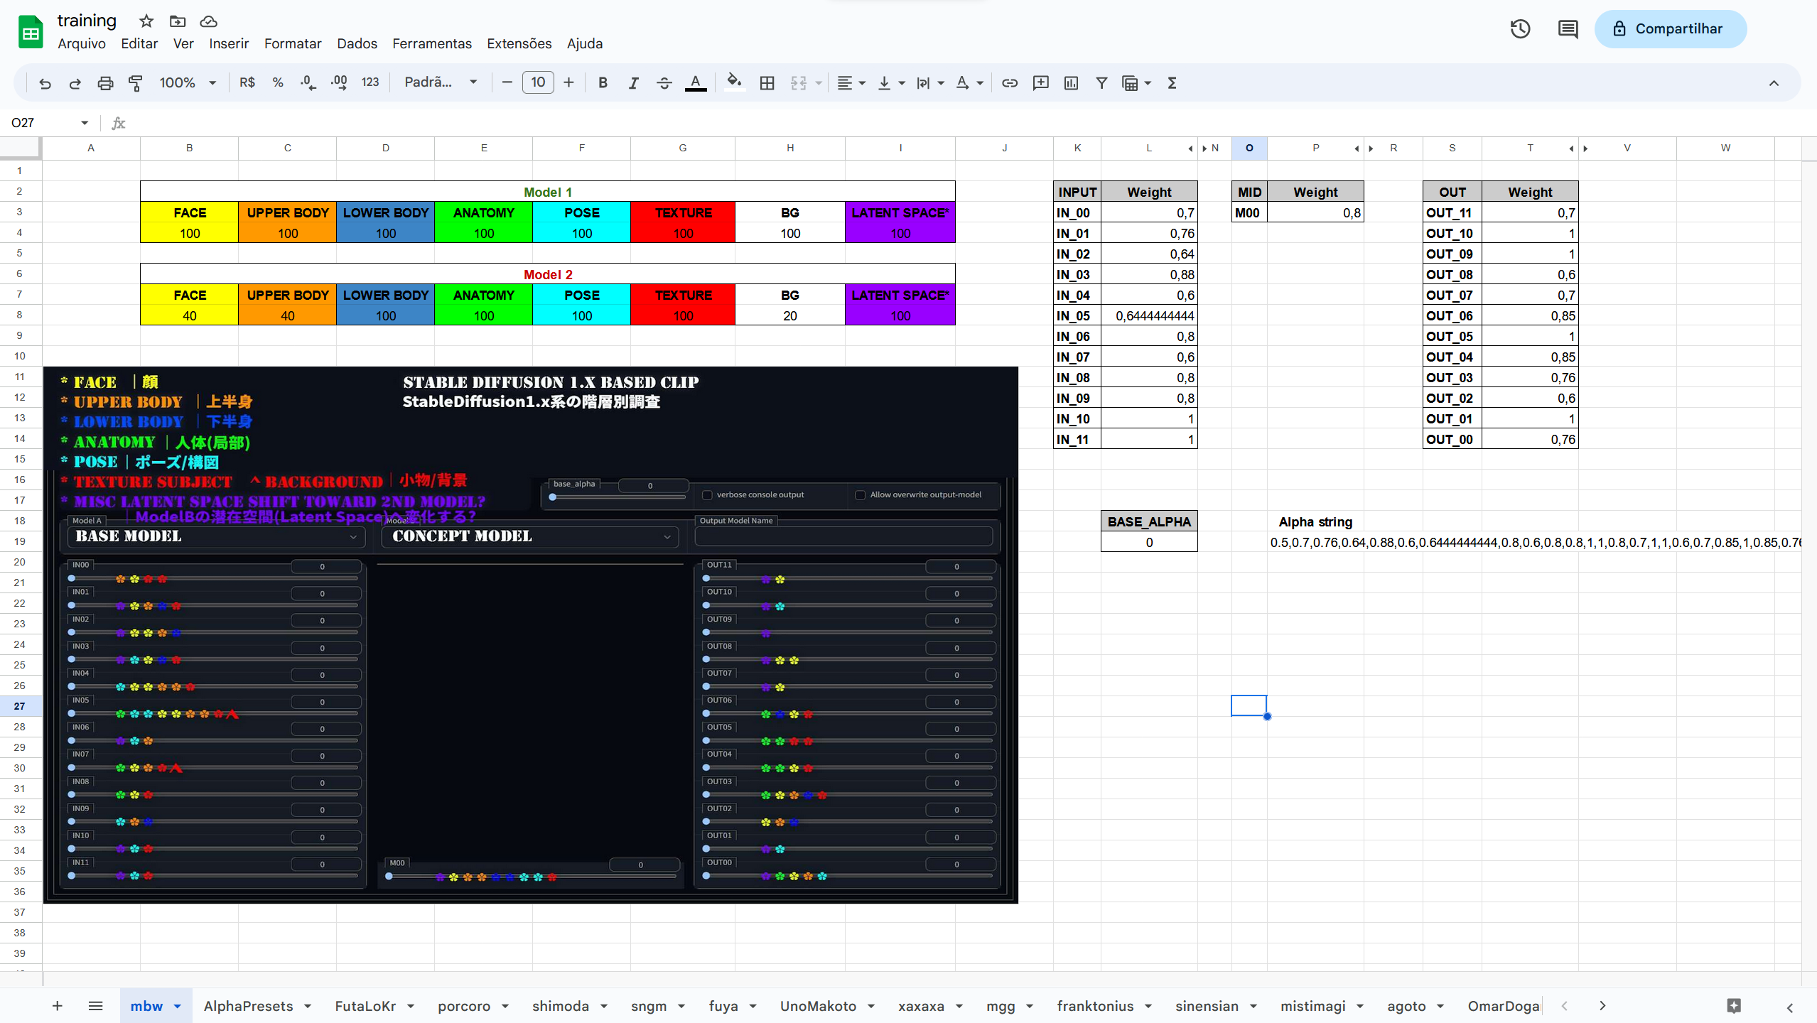
Task: Select column O header
Action: pyautogui.click(x=1249, y=148)
